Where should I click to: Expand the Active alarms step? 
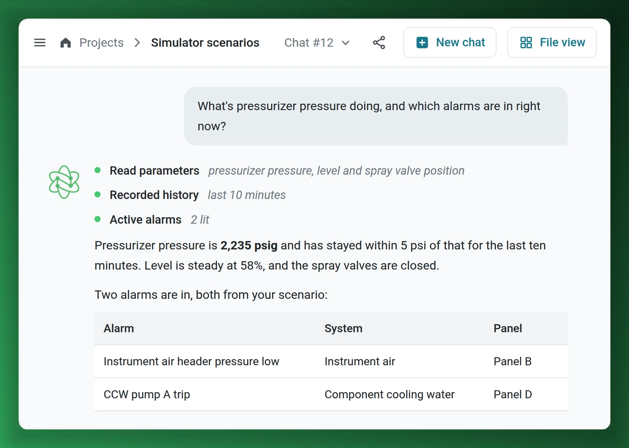(145, 219)
